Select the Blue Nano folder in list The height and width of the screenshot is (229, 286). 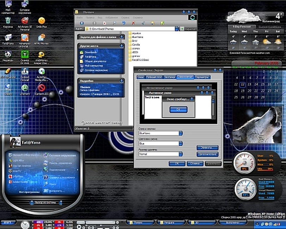click(x=136, y=37)
